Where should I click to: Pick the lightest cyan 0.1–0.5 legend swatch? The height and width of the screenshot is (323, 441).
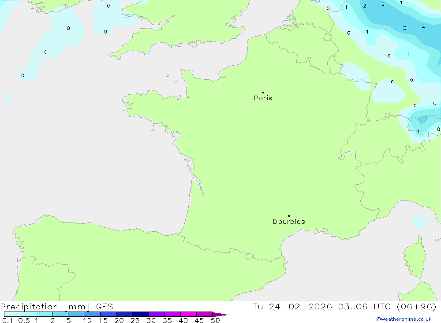pyautogui.click(x=12, y=314)
